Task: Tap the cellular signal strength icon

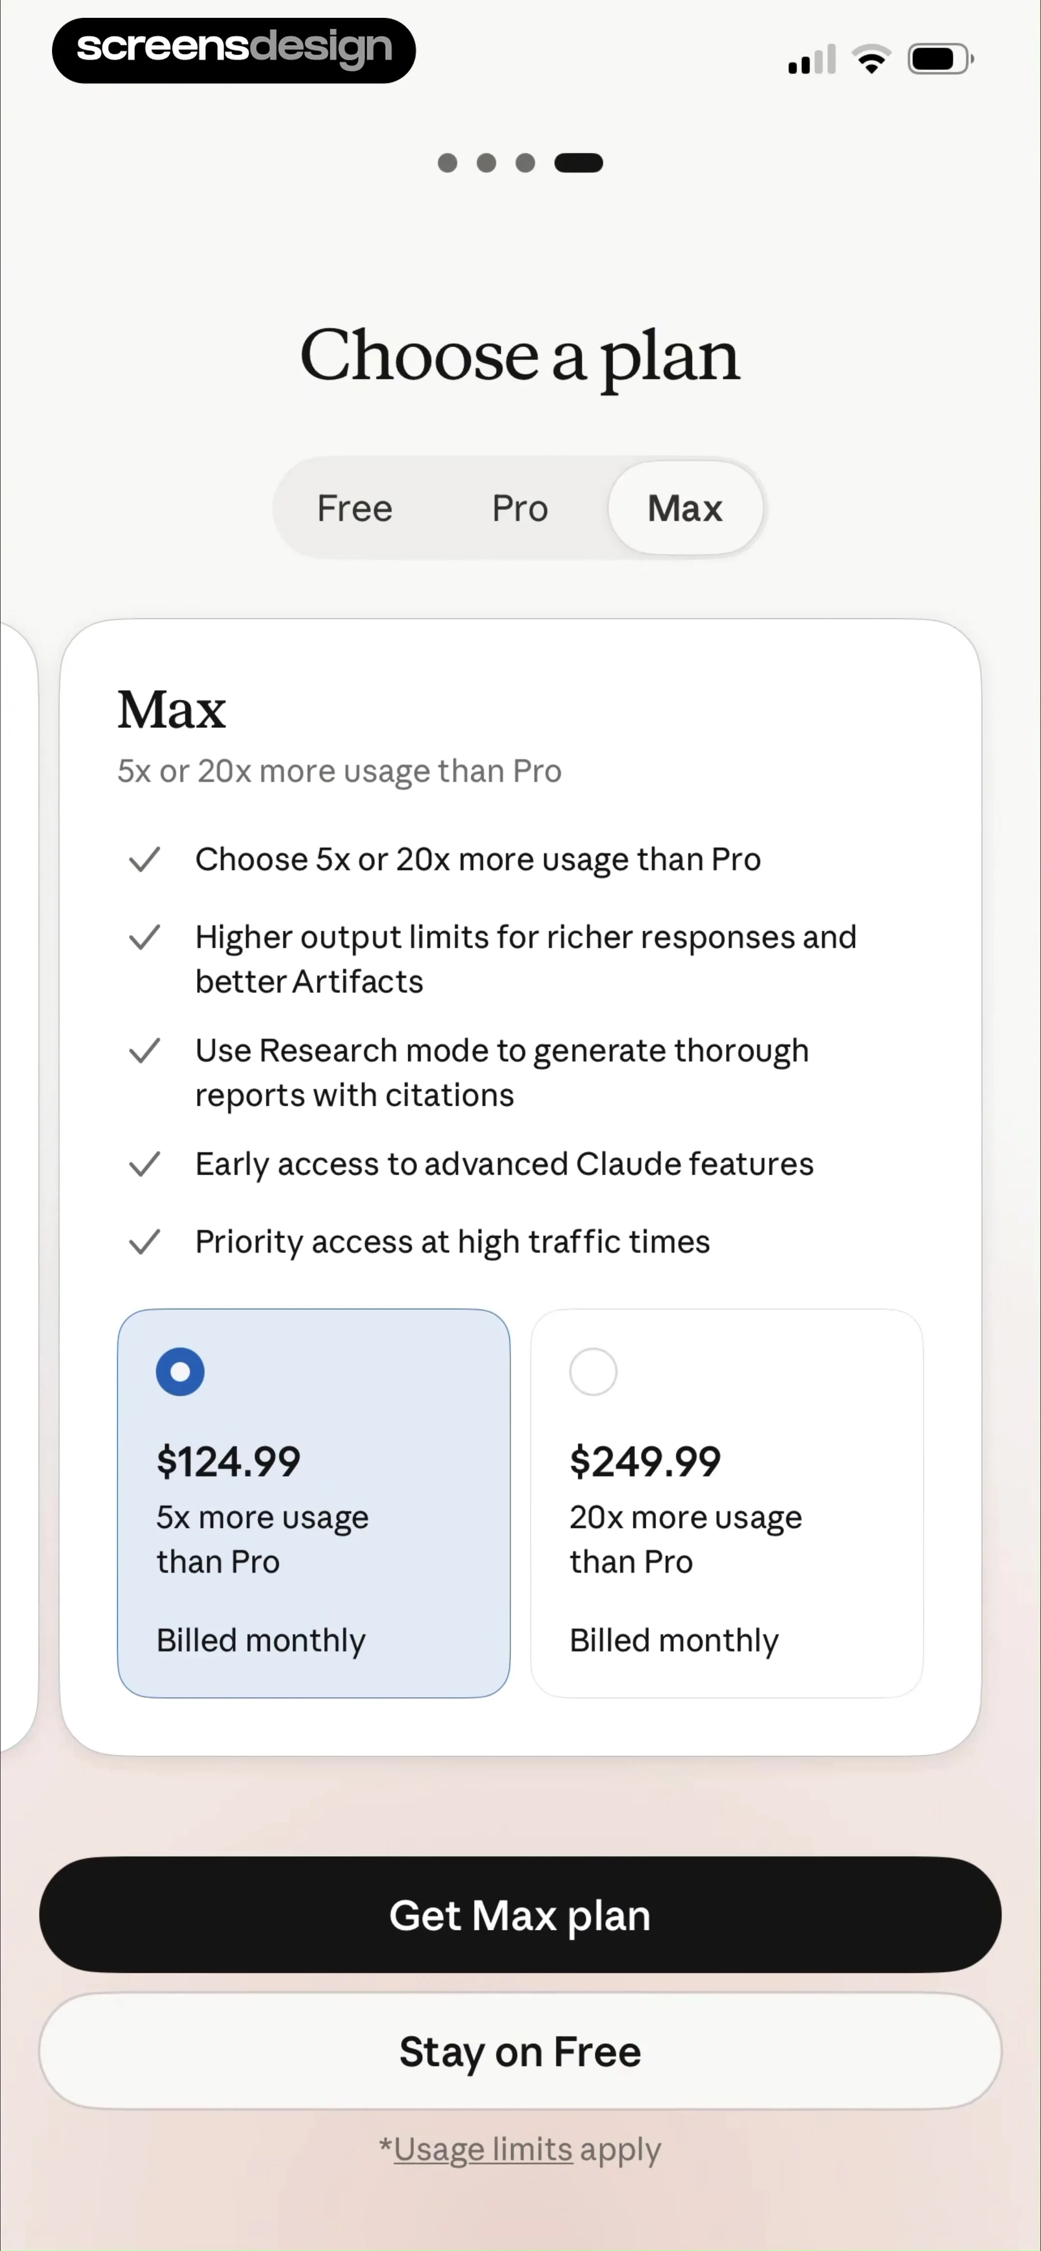Action: tap(812, 59)
